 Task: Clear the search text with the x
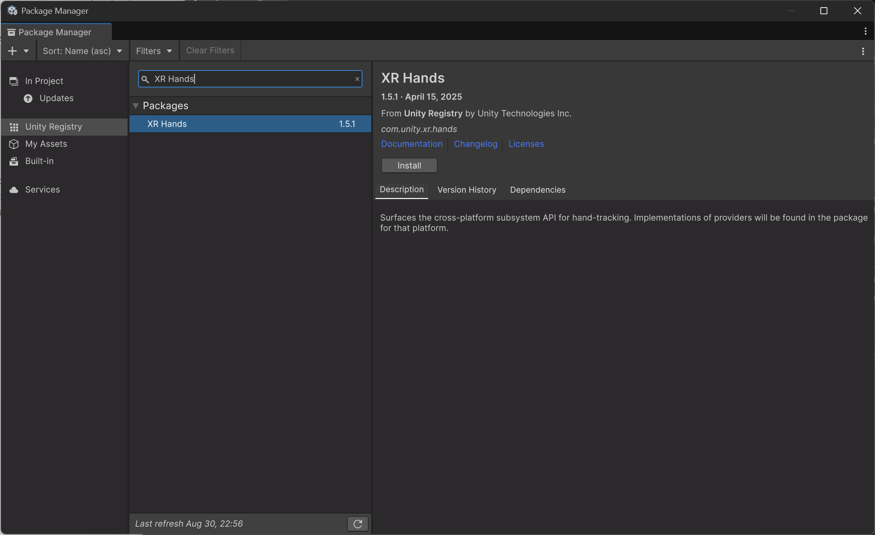coord(357,79)
